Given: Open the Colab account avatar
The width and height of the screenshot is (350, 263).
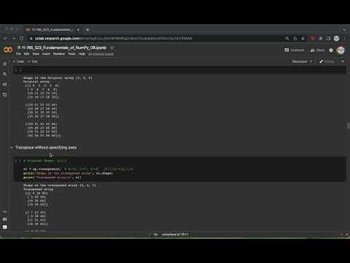Looking at the screenshot, I should pos(341,50).
